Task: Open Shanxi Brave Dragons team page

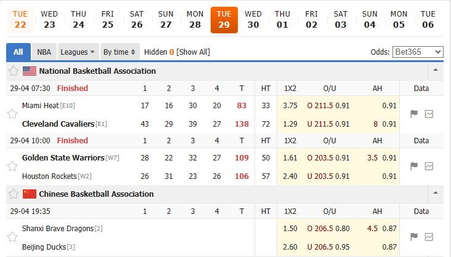Action: coord(58,229)
